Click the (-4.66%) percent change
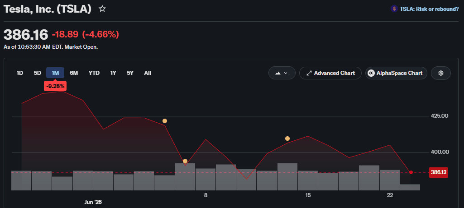The width and height of the screenshot is (464, 208). pos(100,35)
